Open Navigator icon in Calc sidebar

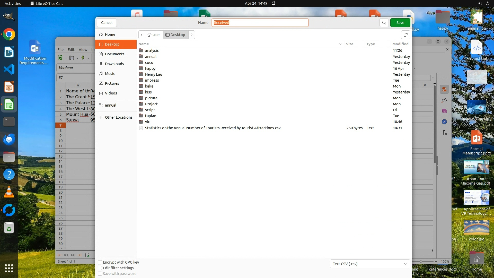(444, 122)
